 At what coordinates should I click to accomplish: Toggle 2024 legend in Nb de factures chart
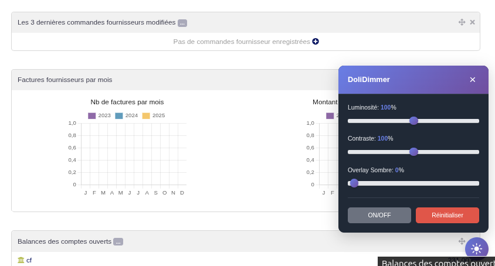[x=127, y=115]
